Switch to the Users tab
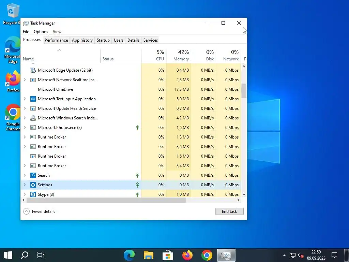The width and height of the screenshot is (349, 262). (118, 40)
